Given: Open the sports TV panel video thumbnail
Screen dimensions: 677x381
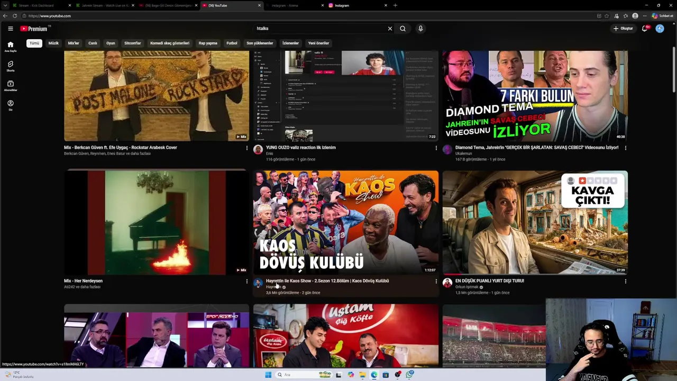Looking at the screenshot, I should tap(157, 335).
